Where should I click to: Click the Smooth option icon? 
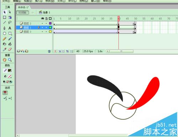[x=5, y=98]
